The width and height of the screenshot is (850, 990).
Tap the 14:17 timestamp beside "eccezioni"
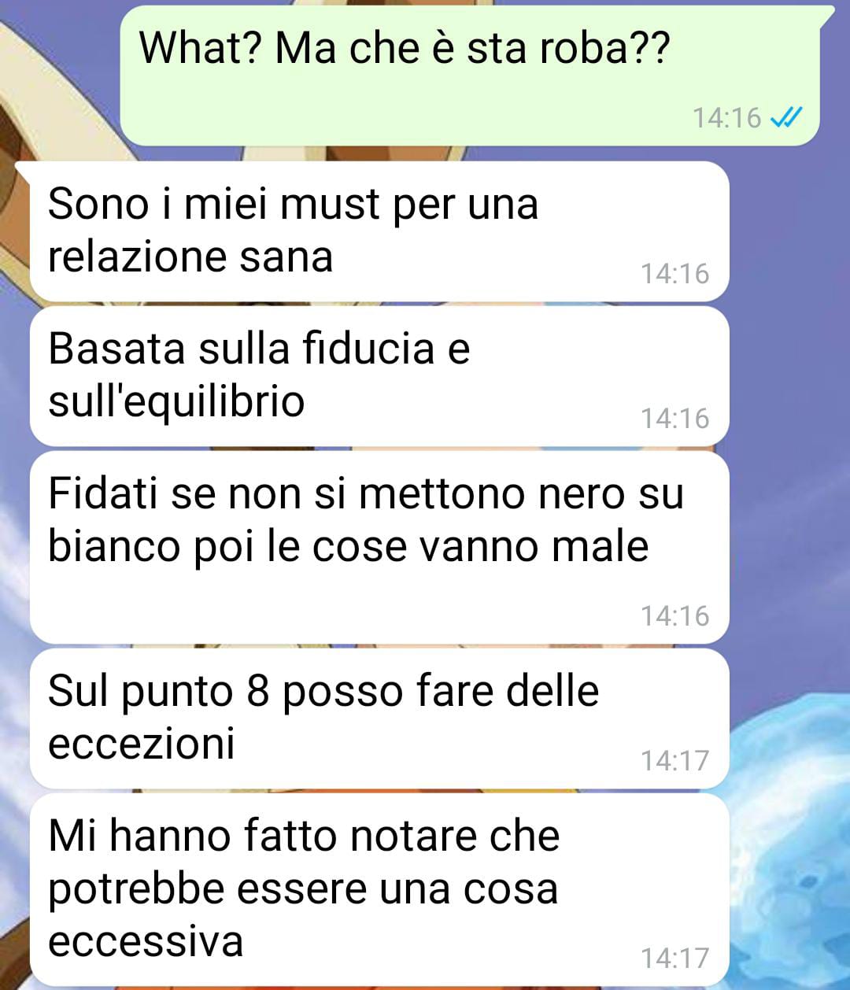pyautogui.click(x=674, y=760)
